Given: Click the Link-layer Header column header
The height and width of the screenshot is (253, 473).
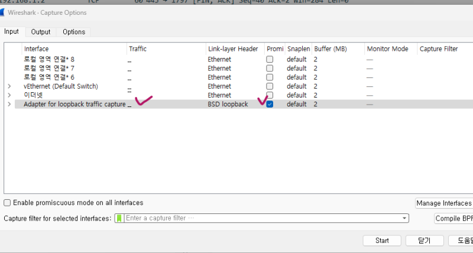Looking at the screenshot, I should point(235,49).
